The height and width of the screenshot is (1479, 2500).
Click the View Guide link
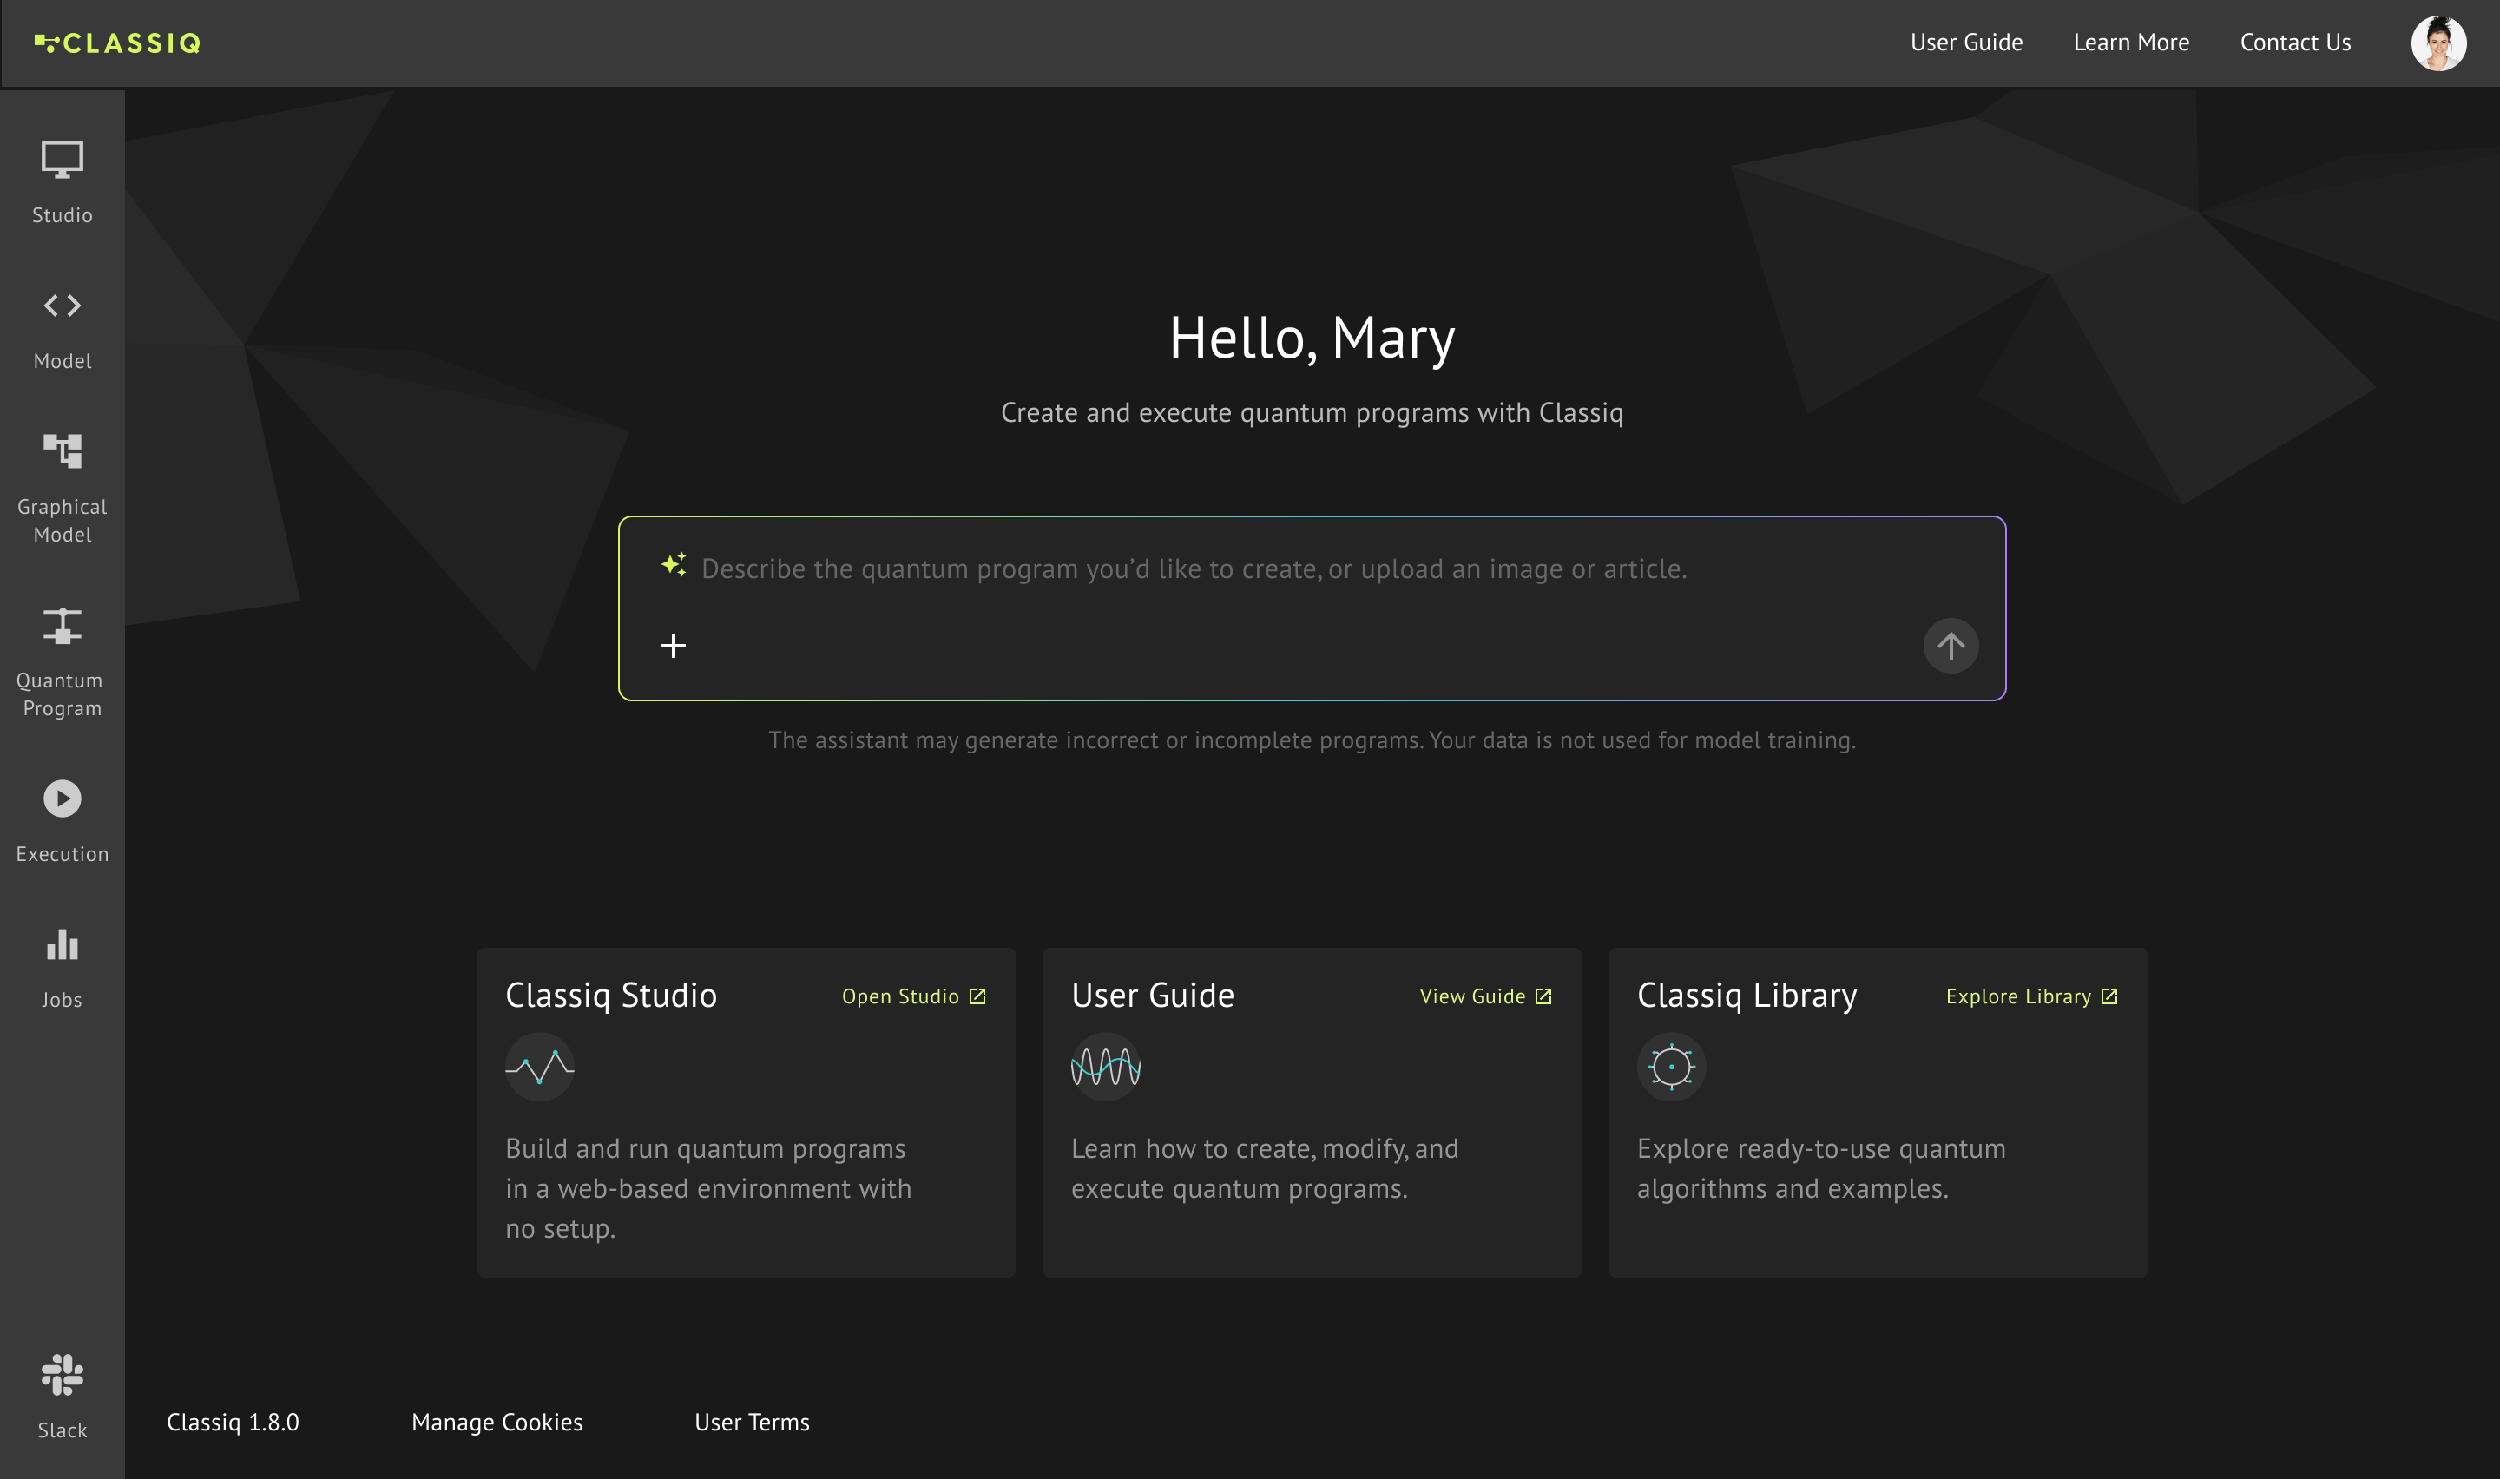tap(1485, 996)
